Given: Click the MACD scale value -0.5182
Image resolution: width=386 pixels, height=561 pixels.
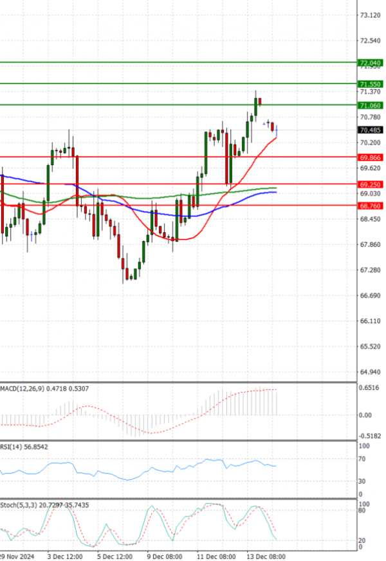Looking at the screenshot, I should [x=369, y=436].
